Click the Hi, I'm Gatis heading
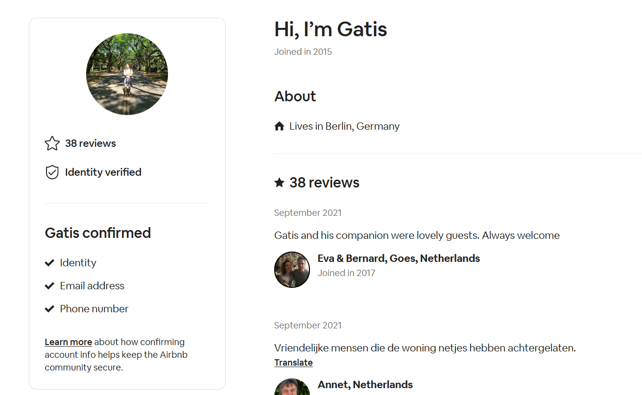The width and height of the screenshot is (642, 395). coord(331,29)
